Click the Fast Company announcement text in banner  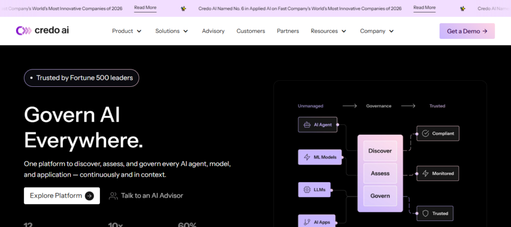[300, 9]
